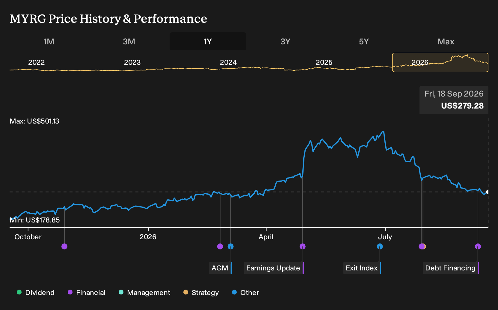Open the Debt Financing event label
The width and height of the screenshot is (498, 310).
451,268
